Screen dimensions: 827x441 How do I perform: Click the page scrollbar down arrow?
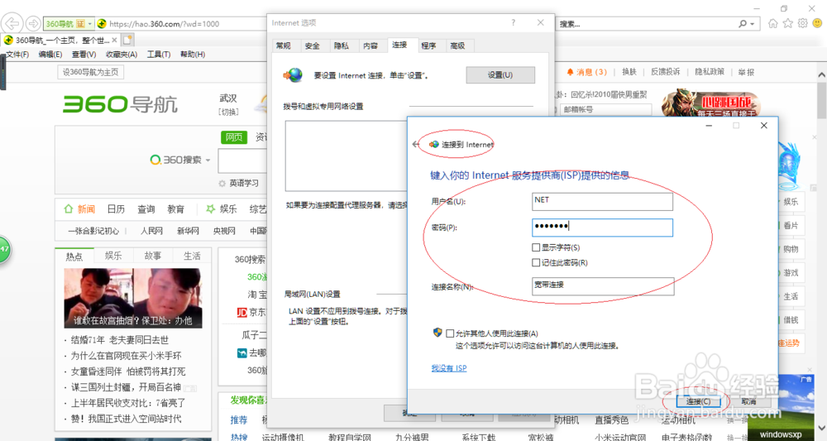point(822,428)
